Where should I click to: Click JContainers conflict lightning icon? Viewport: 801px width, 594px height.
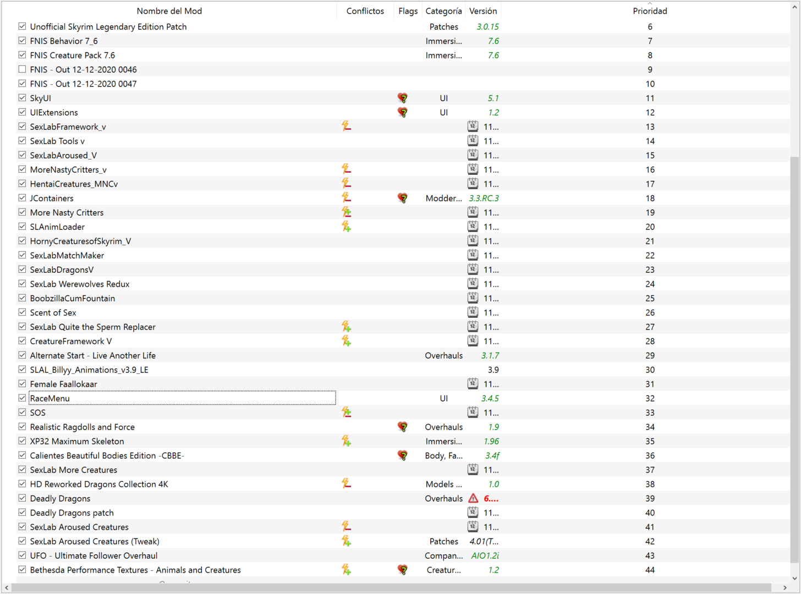(x=346, y=198)
